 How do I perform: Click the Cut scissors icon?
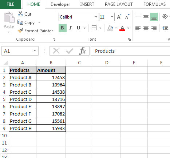(x=20, y=14)
